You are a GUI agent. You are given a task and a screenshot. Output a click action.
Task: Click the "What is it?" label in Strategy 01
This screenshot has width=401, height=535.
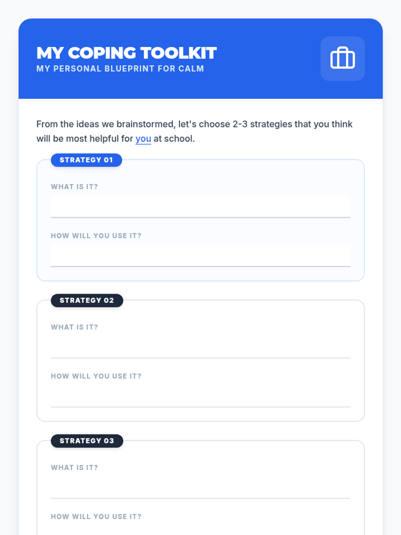pyautogui.click(x=74, y=187)
